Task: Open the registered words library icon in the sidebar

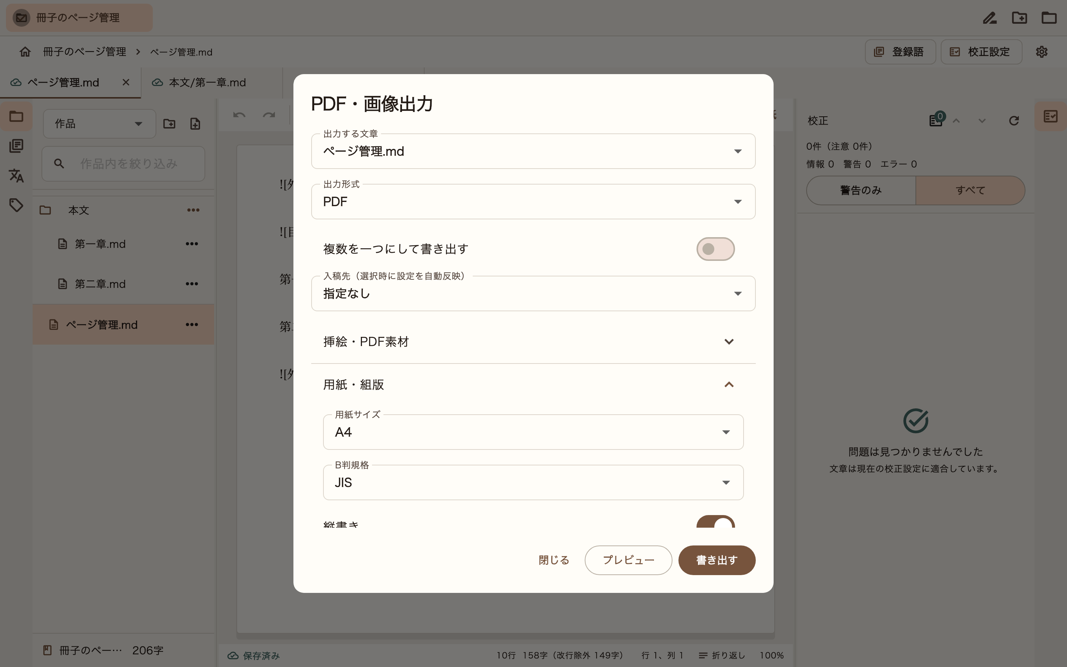Action: 16,146
